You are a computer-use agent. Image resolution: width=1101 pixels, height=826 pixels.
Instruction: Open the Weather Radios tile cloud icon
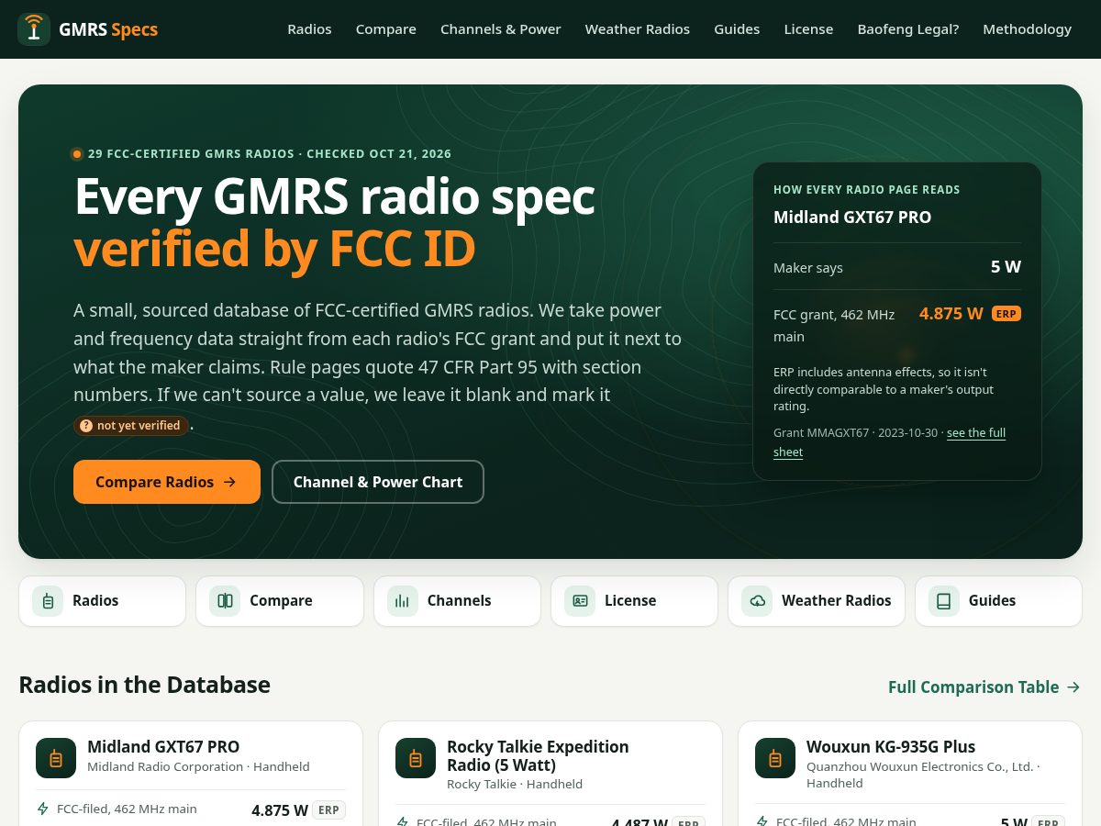757,601
